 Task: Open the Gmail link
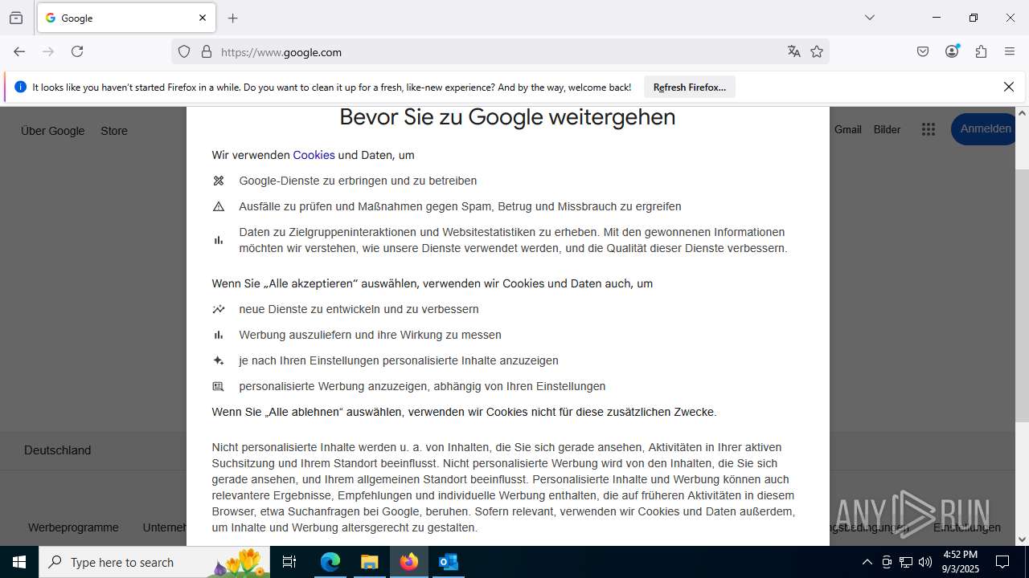click(848, 129)
